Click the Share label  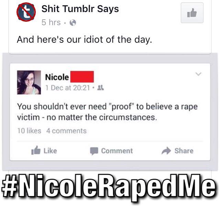point(184,151)
